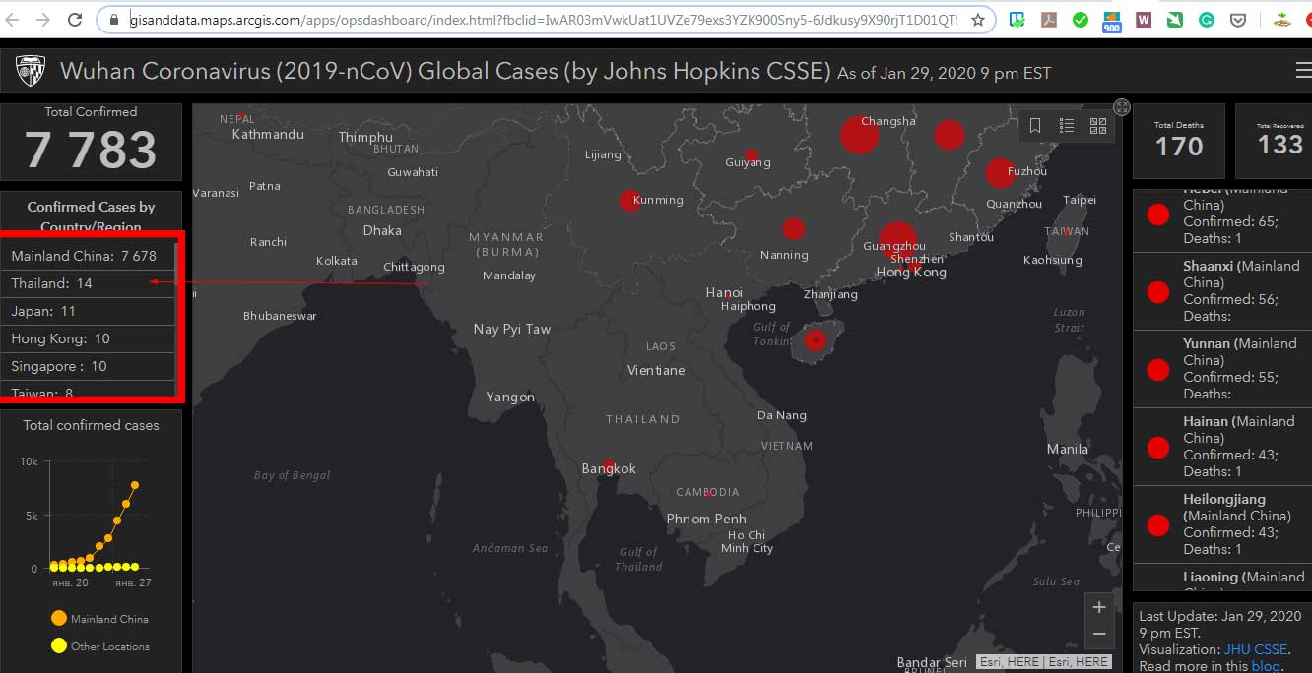Select the Mainland China: 7 678 row
1312x673 pixels.
(x=89, y=256)
